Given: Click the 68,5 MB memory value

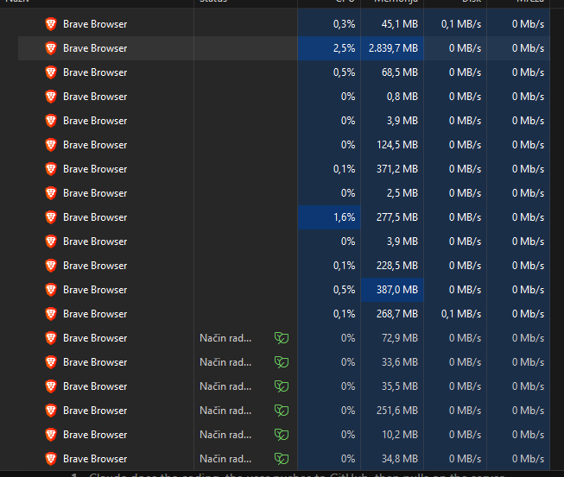Looking at the screenshot, I should coord(400,72).
